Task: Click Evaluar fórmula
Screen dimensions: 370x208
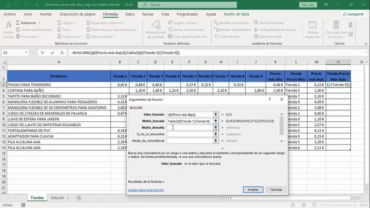Action: (268, 36)
